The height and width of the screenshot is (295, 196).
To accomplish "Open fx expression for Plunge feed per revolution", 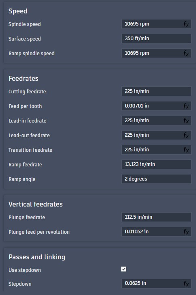I will pyautogui.click(x=186, y=232).
